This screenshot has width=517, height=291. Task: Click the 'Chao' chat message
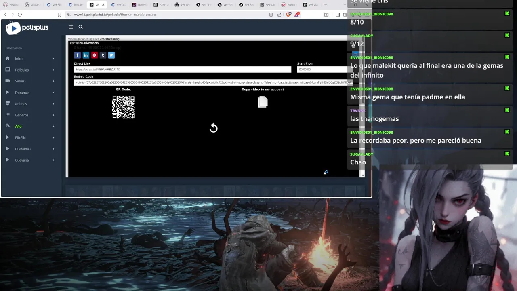[x=358, y=162]
